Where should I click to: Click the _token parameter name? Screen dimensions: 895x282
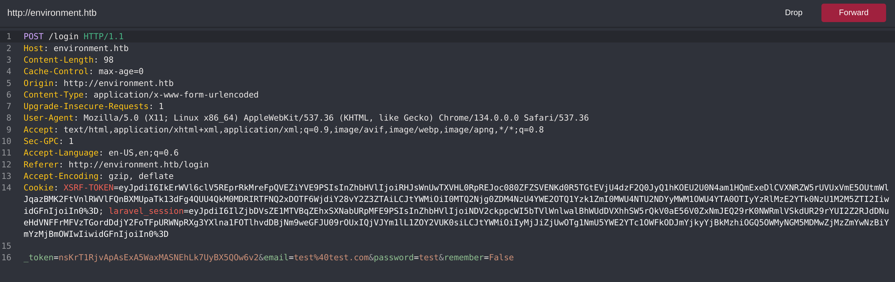[39, 257]
